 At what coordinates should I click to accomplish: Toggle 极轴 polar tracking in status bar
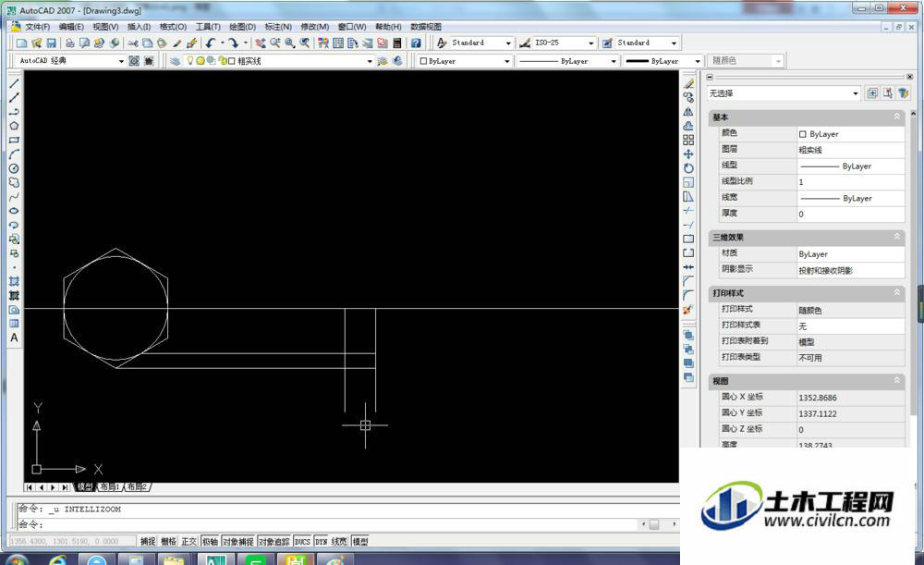click(x=211, y=541)
